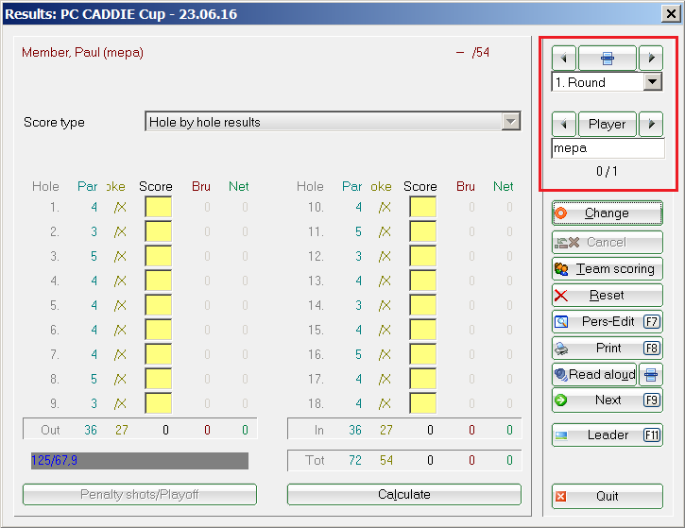Click the score field for hole 5
This screenshot has width=685, height=528.
(x=158, y=305)
